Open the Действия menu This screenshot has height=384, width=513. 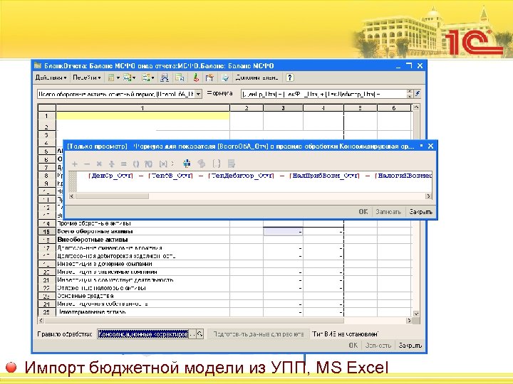pyautogui.click(x=51, y=78)
